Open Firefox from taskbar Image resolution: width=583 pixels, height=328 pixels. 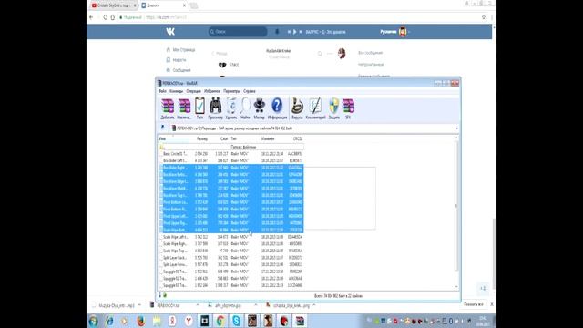tap(141, 321)
